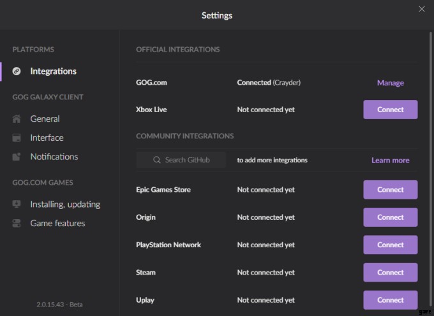Manage the connected GOG.com account
The width and height of the screenshot is (434, 316).
[x=390, y=83]
